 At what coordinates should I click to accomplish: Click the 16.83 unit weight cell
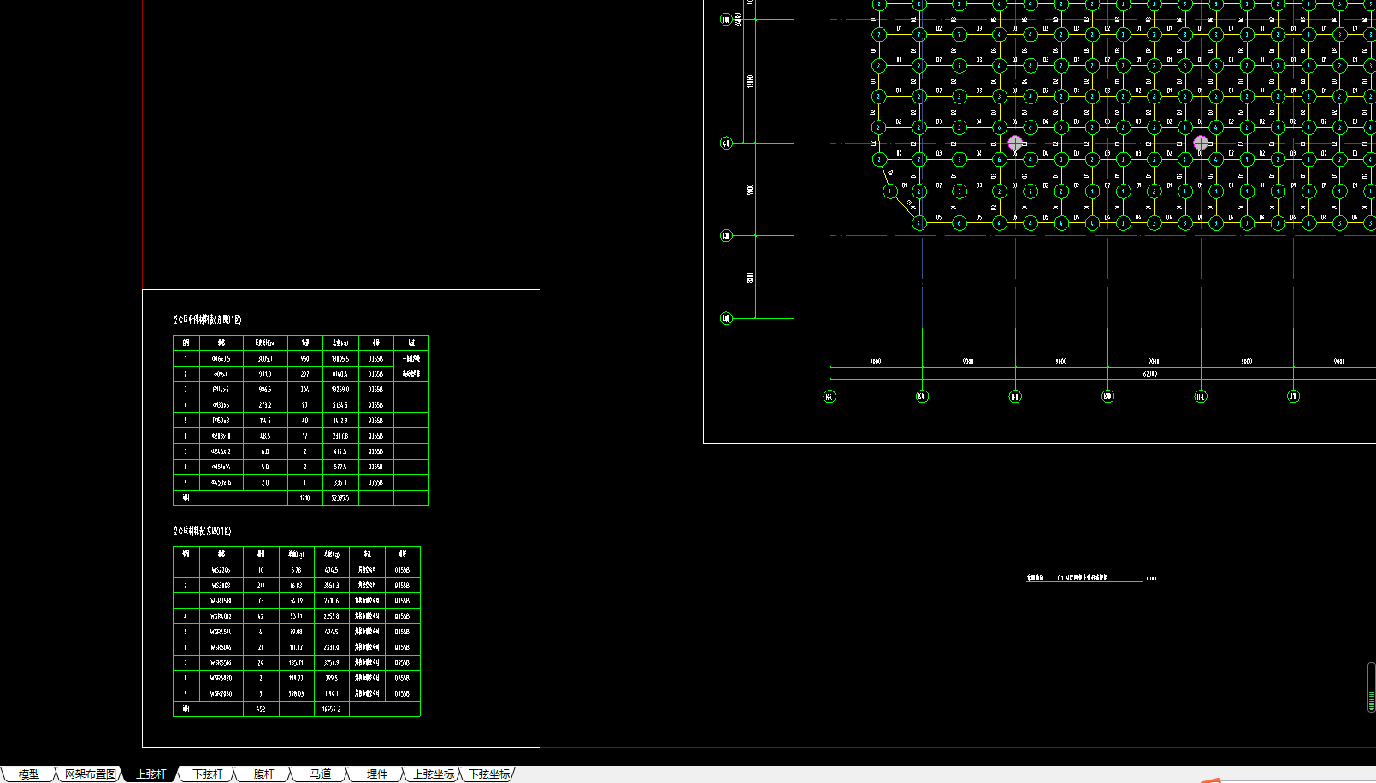[296, 586]
